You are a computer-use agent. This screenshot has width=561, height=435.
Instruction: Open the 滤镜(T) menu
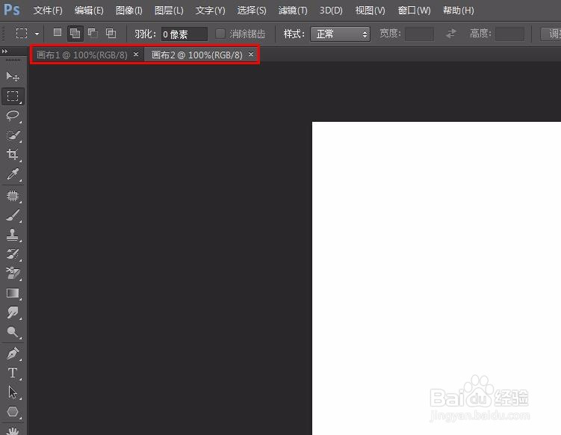coord(293,10)
